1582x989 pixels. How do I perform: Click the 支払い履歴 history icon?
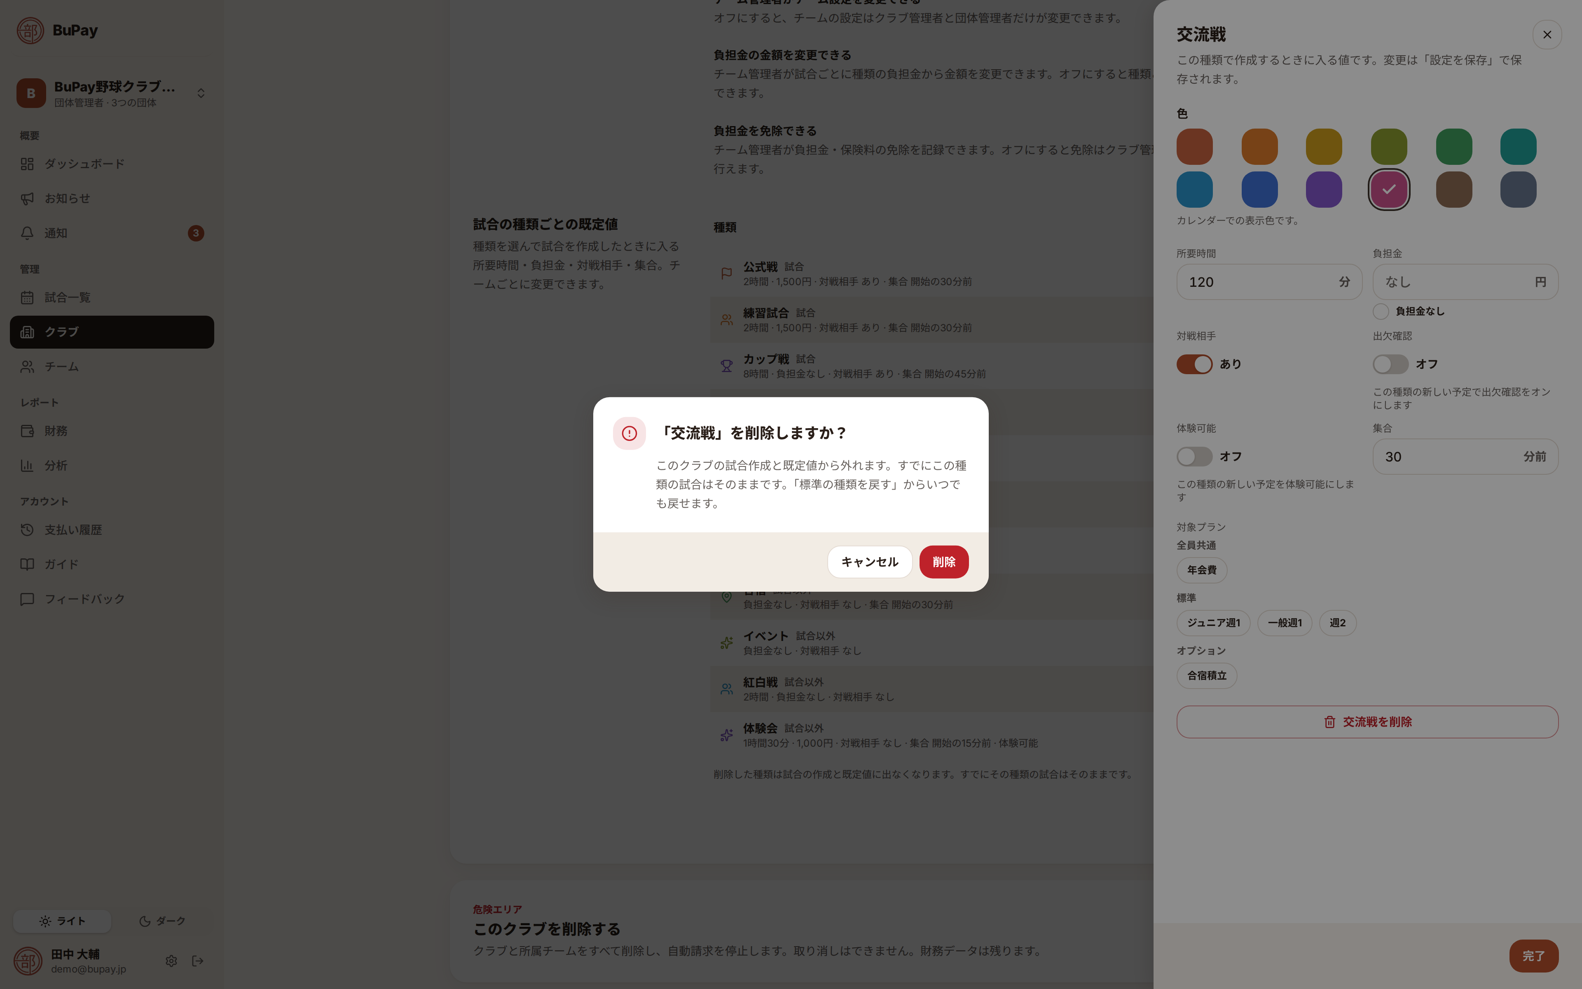27,530
